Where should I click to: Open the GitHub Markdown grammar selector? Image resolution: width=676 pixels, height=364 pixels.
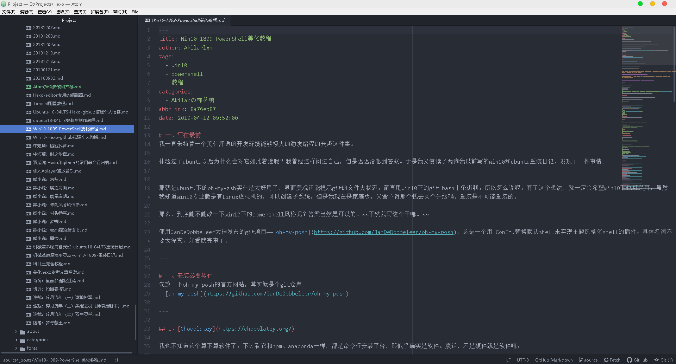click(x=554, y=360)
